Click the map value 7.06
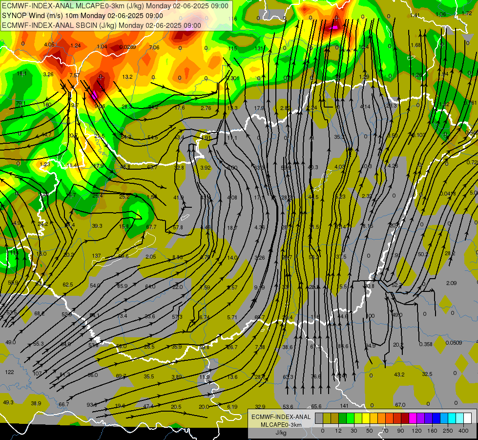478x440 pixels. (x=154, y=47)
